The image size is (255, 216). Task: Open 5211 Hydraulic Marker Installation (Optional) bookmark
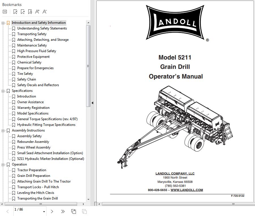(x=51, y=159)
